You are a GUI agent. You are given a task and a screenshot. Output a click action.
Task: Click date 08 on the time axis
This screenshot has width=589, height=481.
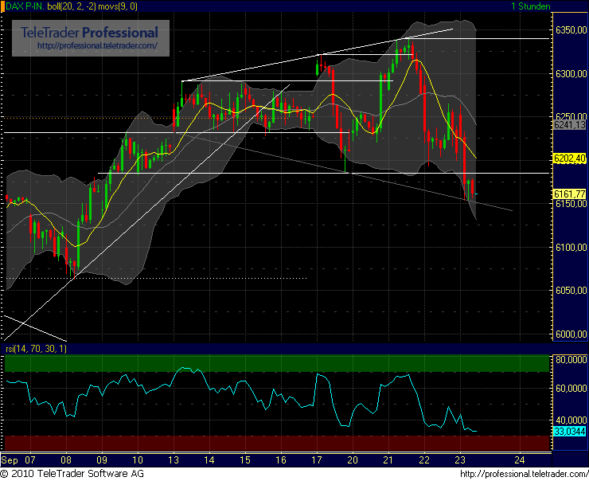[x=66, y=460]
